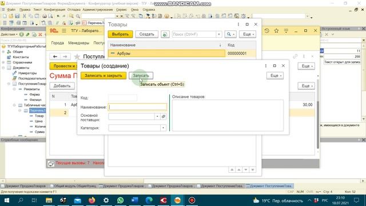
Task: Open the three-dot menu of Товары window
Action: click(x=238, y=24)
